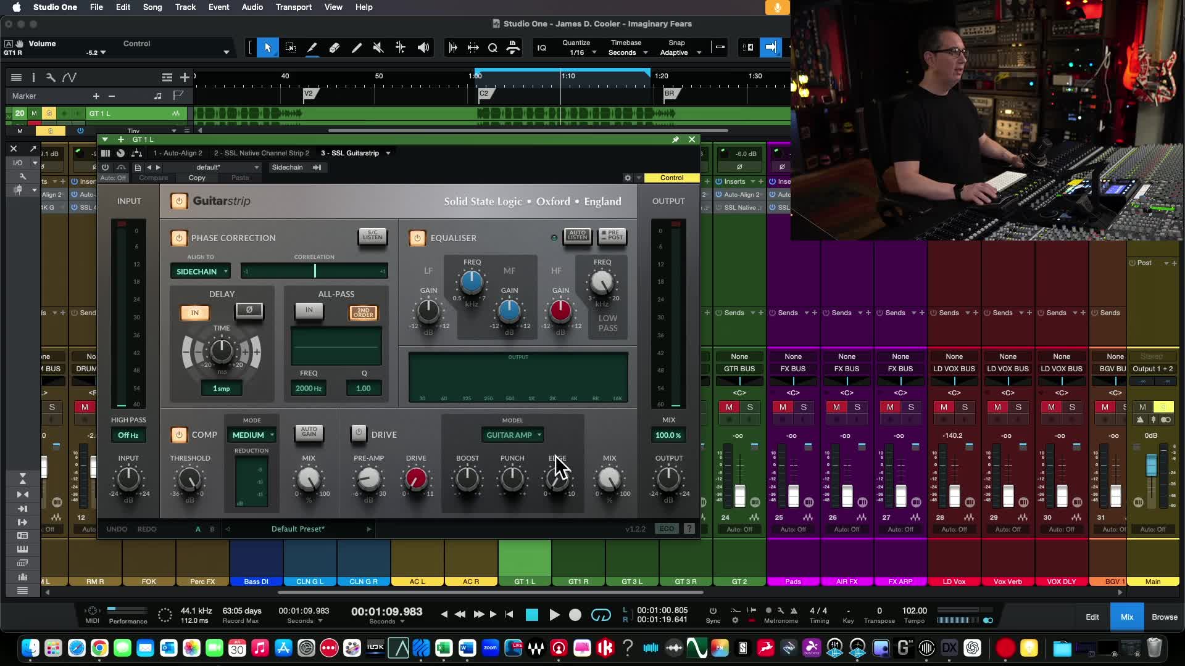Click the Record button in transport
The height and width of the screenshot is (666, 1185).
click(575, 615)
